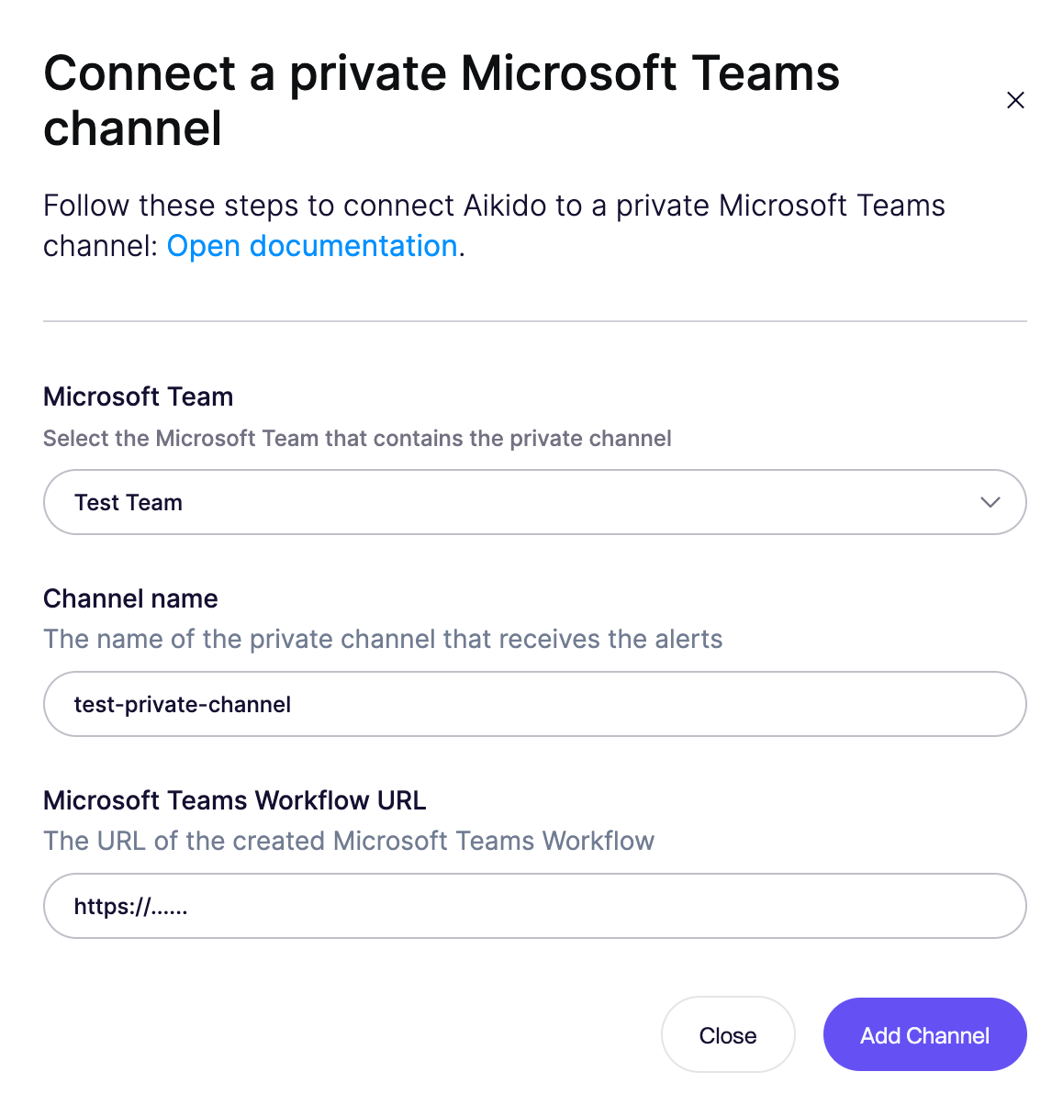Image resolution: width=1063 pixels, height=1094 pixels.
Task: Click the X icon to dismiss dialog
Action: coord(1015,100)
